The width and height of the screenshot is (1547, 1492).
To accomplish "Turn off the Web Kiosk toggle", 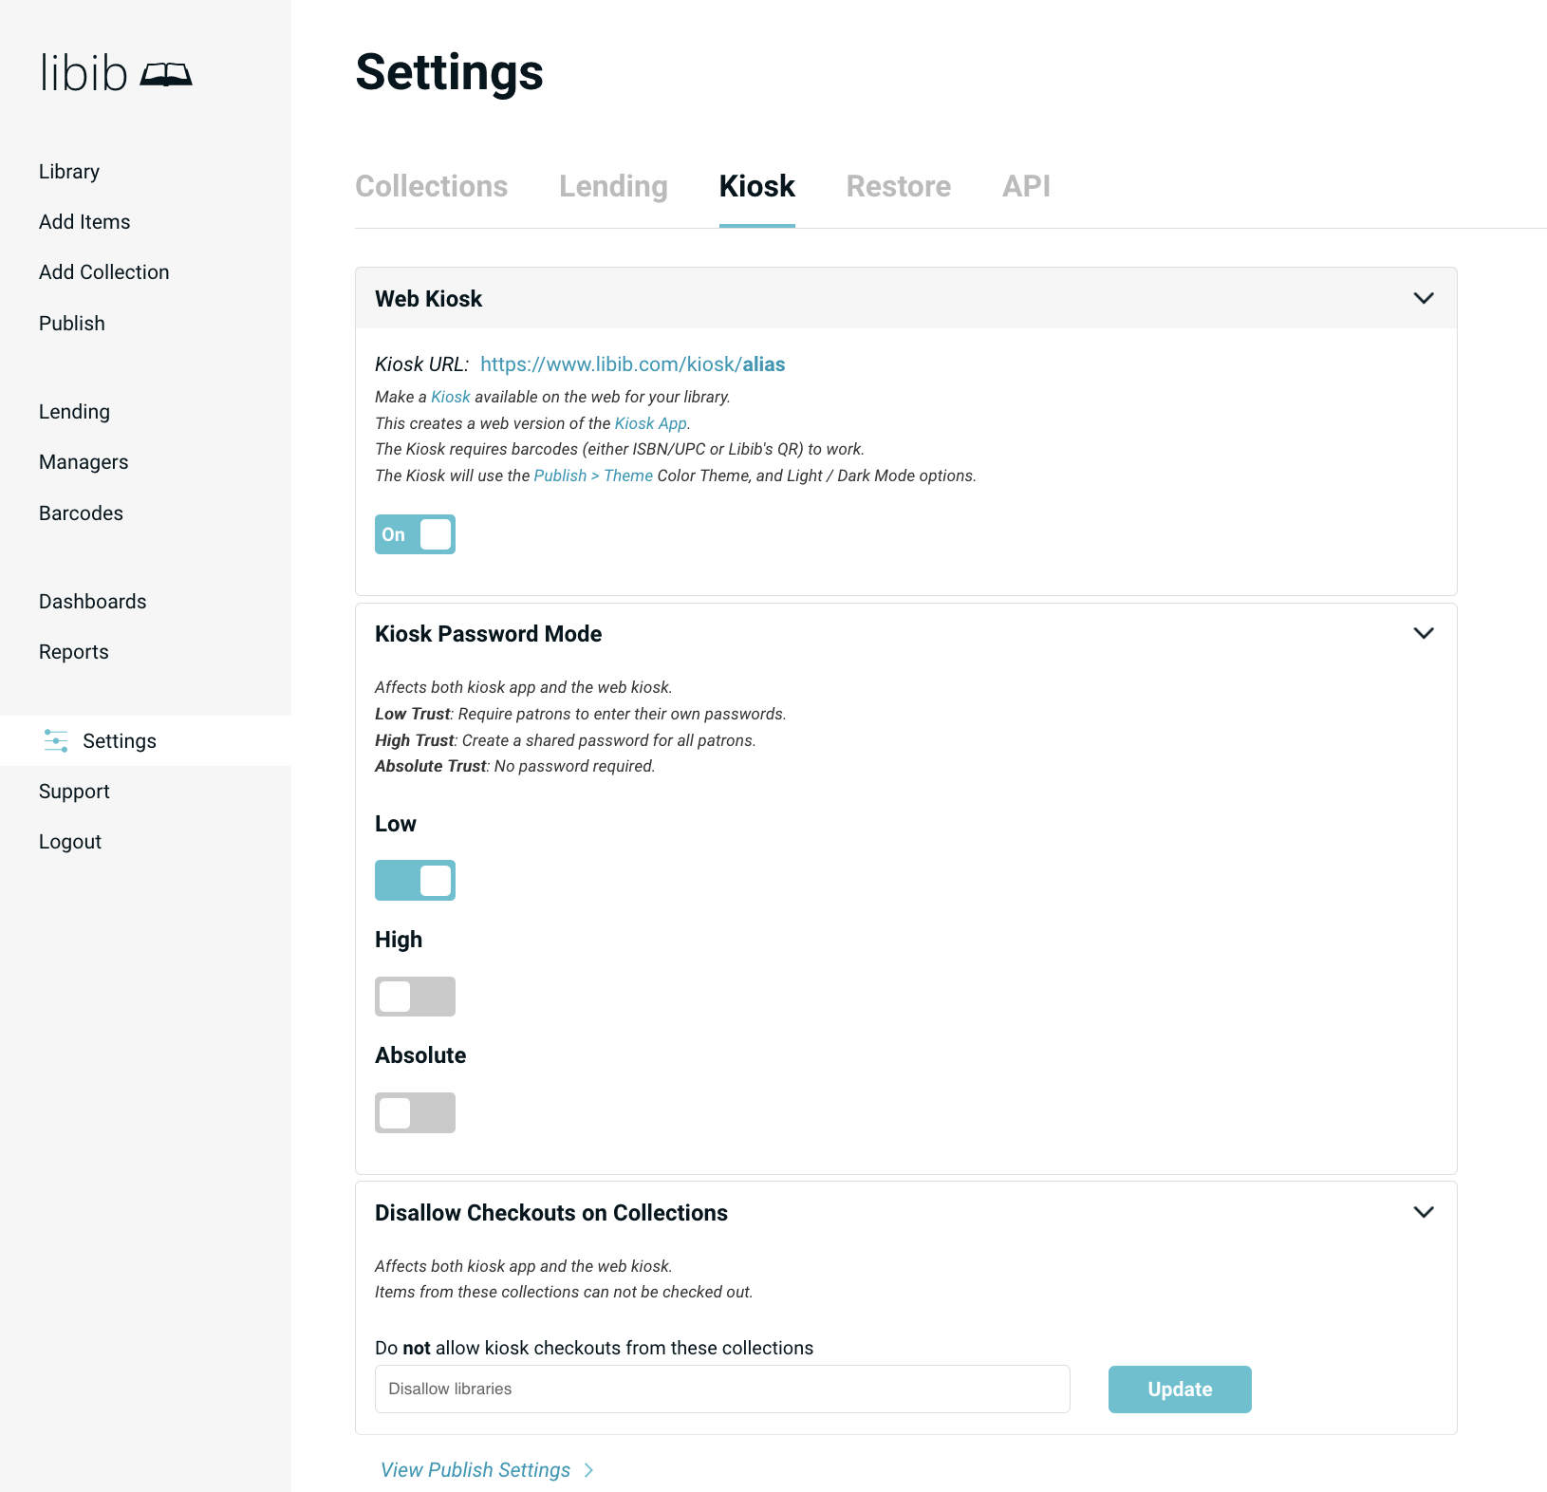I will (415, 533).
